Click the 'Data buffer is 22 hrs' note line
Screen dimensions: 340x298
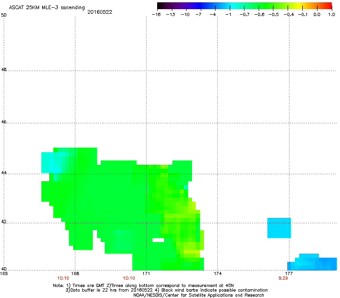pos(166,290)
